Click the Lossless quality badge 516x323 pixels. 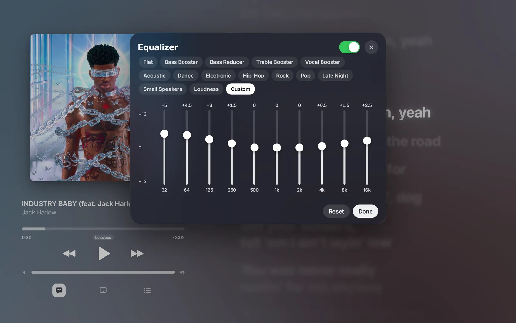(x=103, y=238)
